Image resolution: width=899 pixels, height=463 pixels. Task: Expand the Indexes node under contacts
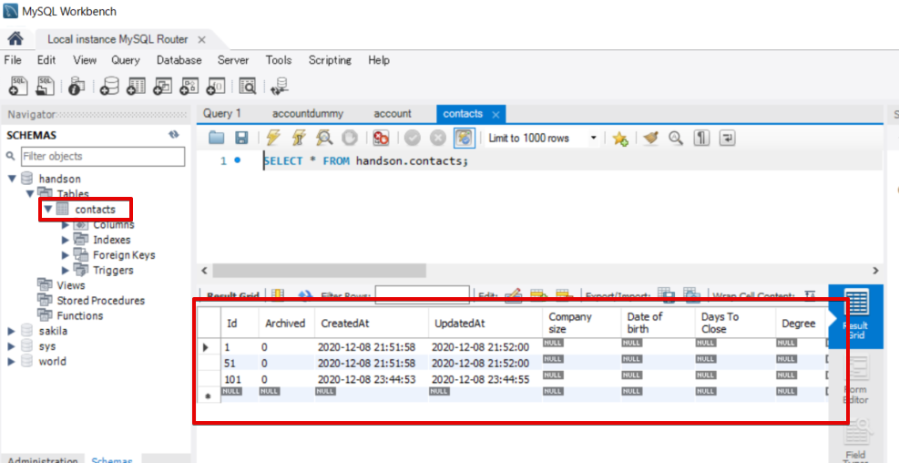click(x=66, y=240)
